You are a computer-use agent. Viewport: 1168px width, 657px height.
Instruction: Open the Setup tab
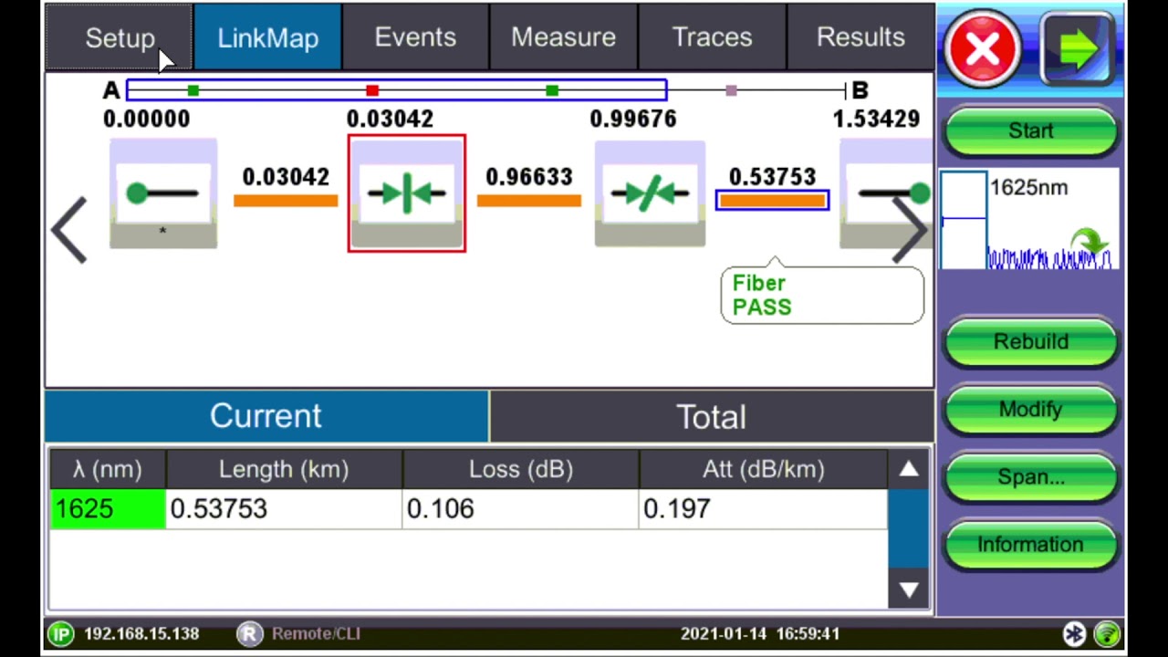[x=120, y=37]
